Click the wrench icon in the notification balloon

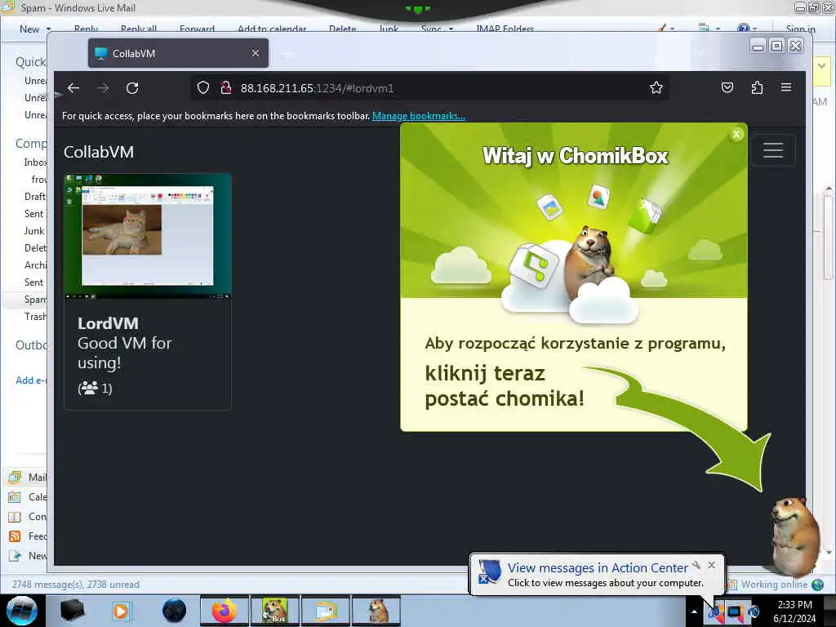[696, 565]
